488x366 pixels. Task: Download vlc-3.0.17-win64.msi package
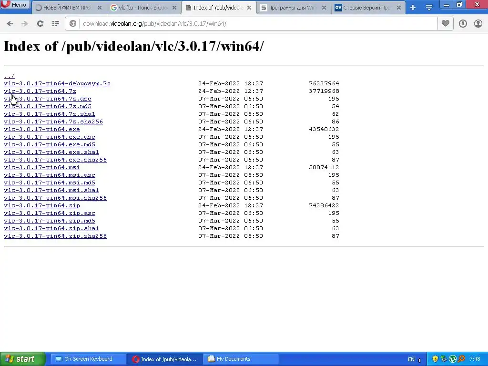pos(42,167)
